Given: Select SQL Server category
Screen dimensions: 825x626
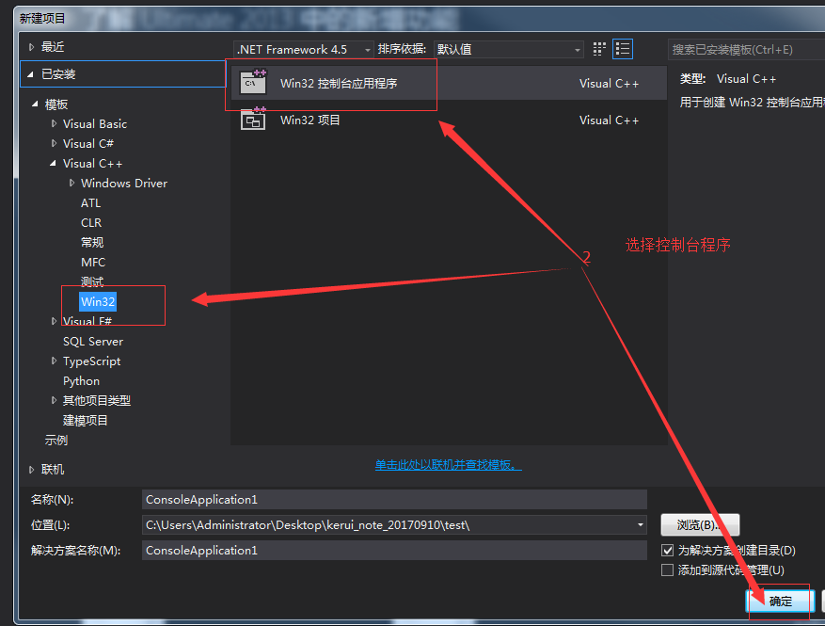Looking at the screenshot, I should [93, 341].
